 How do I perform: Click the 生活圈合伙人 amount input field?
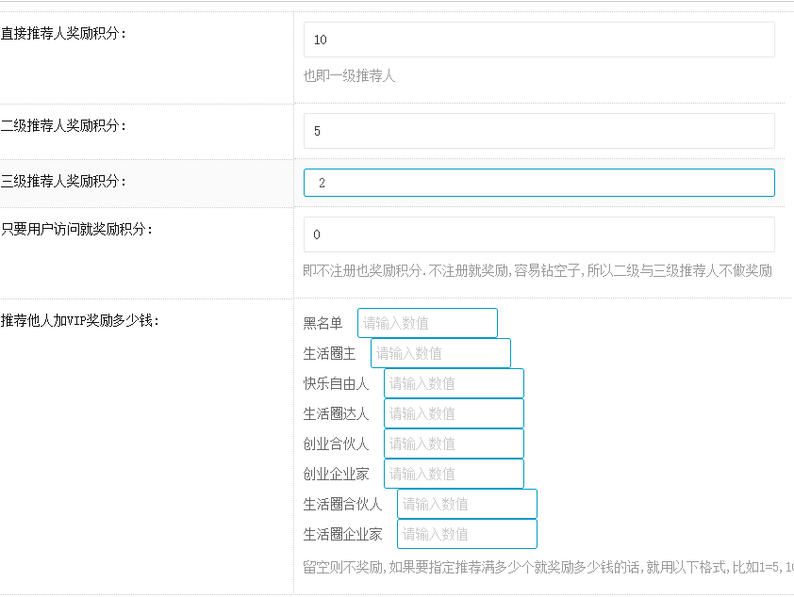click(467, 504)
